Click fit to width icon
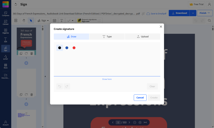The width and height of the screenshot is (214, 128). coord(145,122)
